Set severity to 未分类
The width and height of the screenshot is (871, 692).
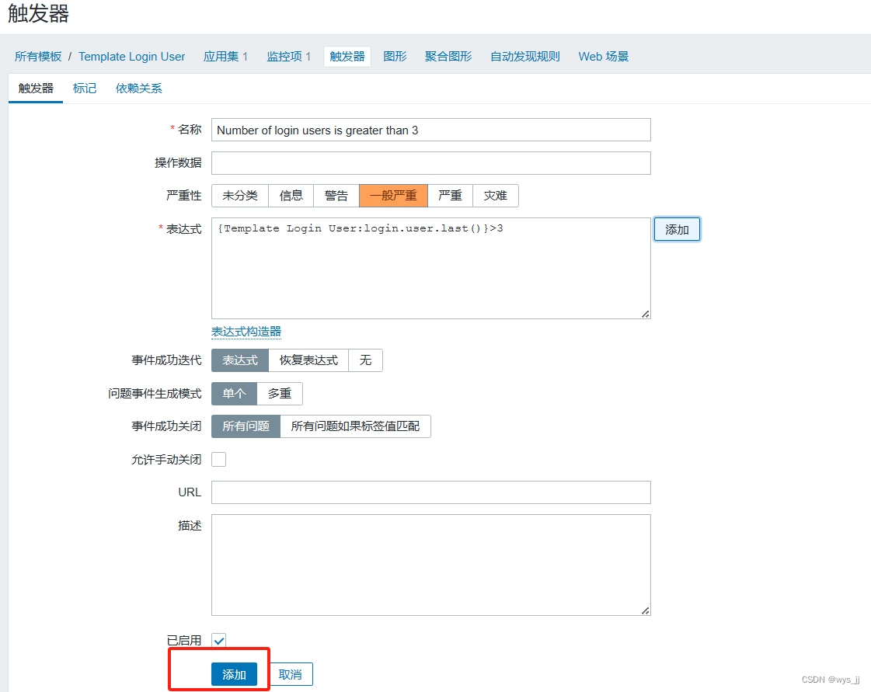(240, 196)
